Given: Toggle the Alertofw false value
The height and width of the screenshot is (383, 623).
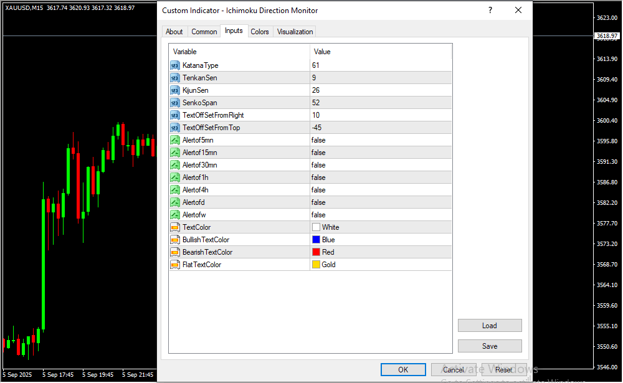Looking at the screenshot, I should [380, 215].
